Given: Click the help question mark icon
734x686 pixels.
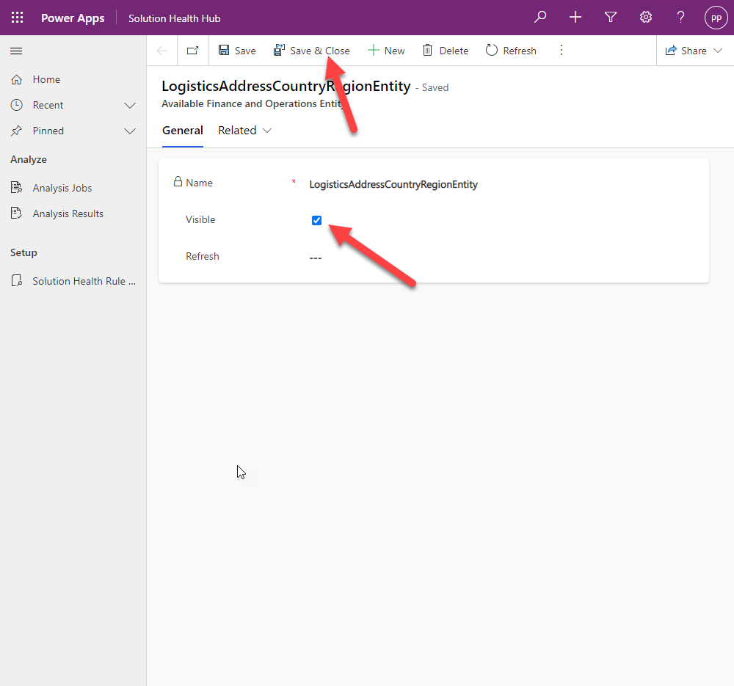Looking at the screenshot, I should coord(680,18).
